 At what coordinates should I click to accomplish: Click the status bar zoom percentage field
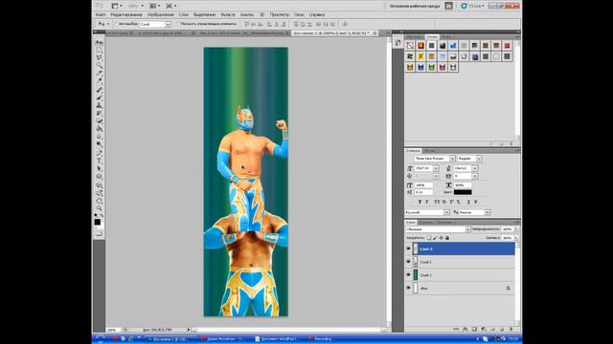coord(112,330)
